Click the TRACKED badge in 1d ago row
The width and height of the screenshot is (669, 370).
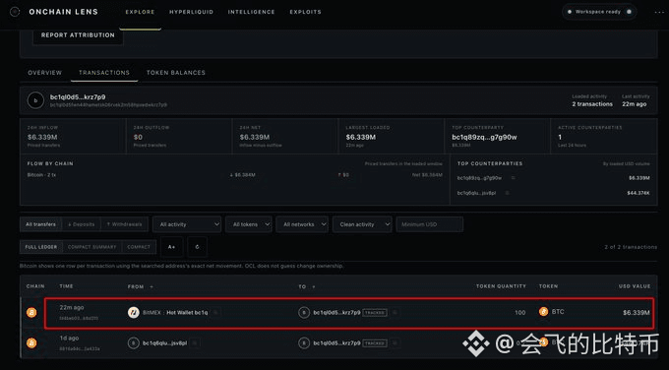(x=375, y=342)
